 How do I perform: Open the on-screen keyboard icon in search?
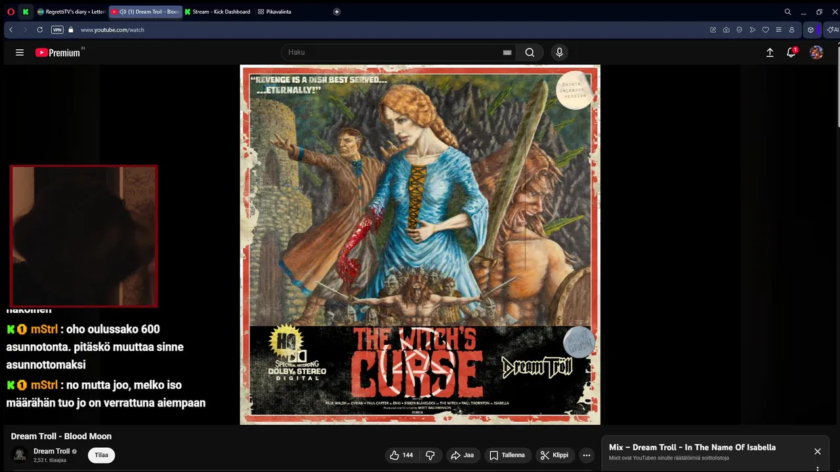pos(507,52)
